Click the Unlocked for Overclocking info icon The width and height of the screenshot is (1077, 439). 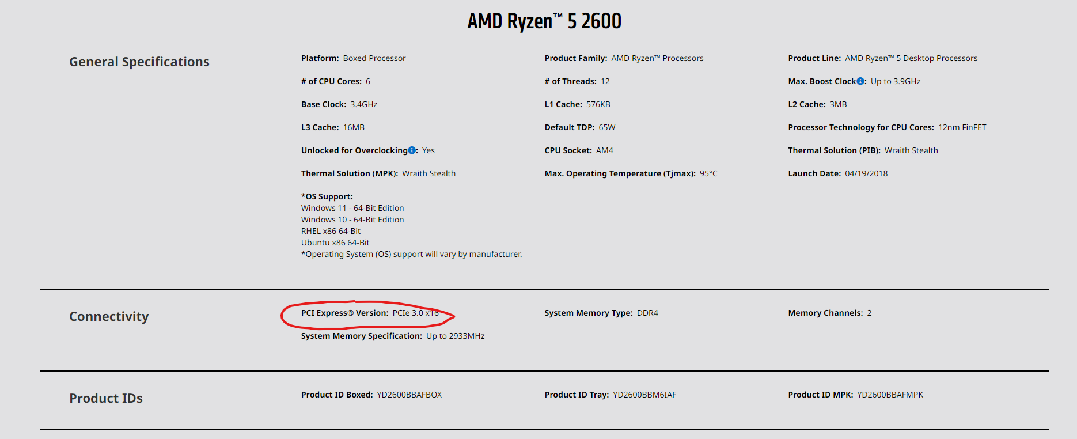[412, 150]
